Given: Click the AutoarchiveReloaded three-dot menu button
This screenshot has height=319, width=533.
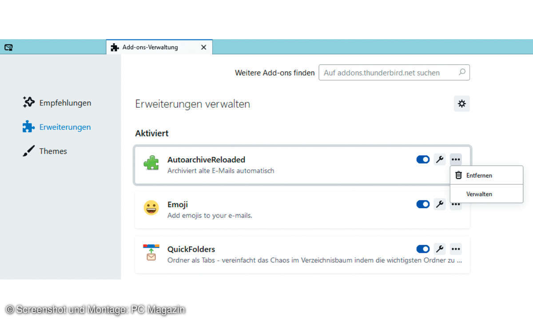Looking at the screenshot, I should (456, 159).
